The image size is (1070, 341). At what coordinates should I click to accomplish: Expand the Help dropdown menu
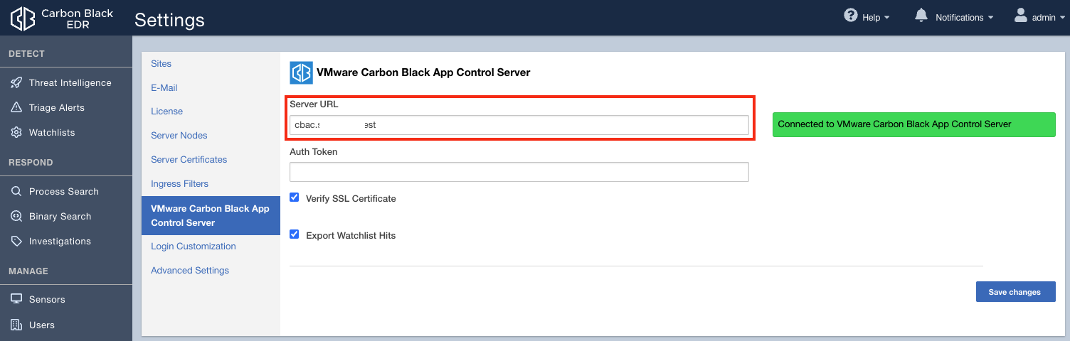click(867, 17)
